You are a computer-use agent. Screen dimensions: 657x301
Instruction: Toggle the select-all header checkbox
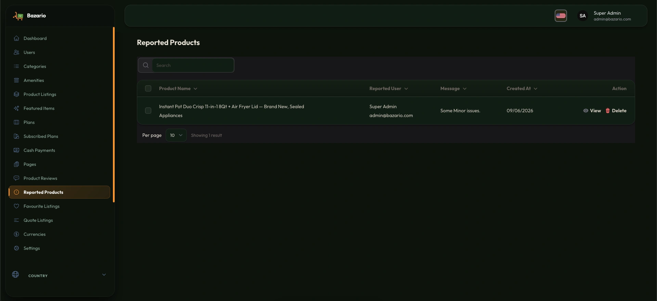148,88
